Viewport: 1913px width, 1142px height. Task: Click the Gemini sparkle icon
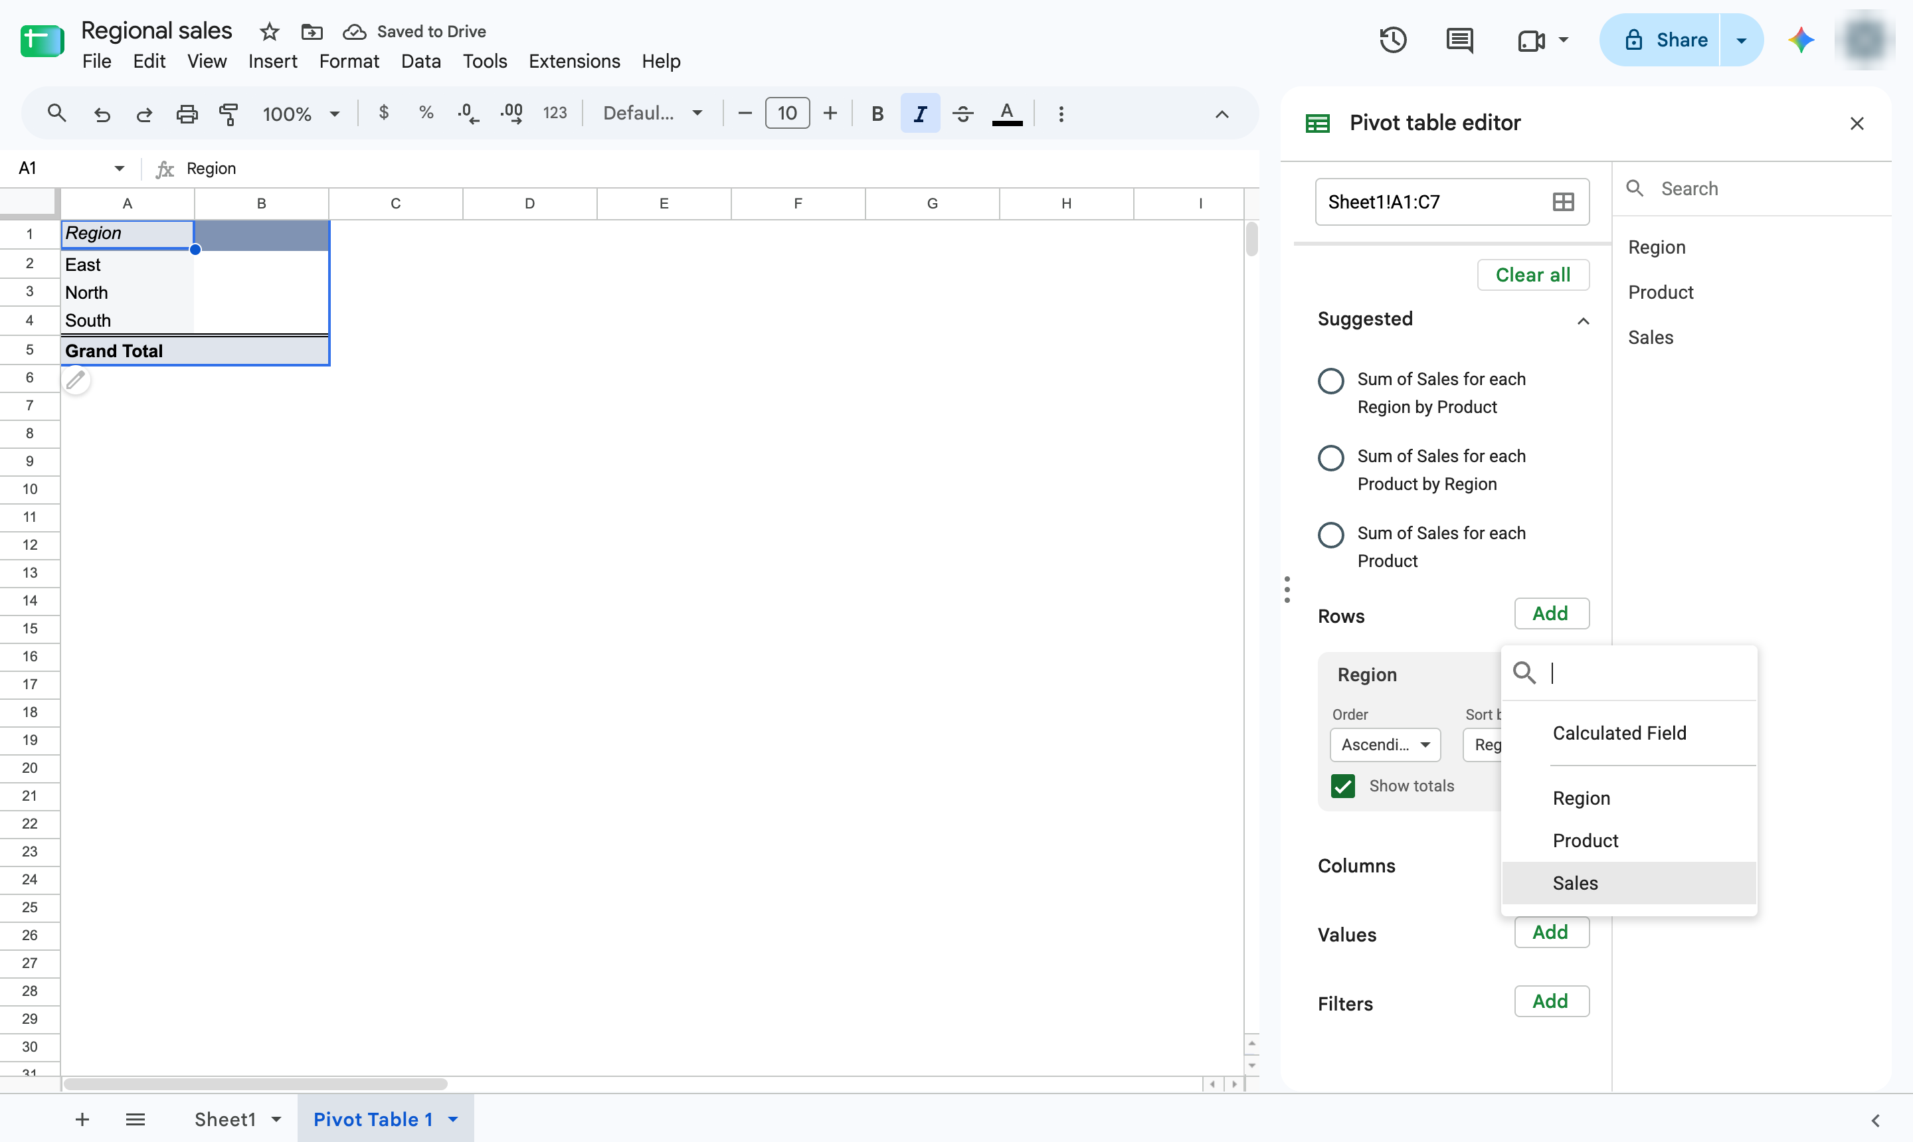tap(1801, 40)
